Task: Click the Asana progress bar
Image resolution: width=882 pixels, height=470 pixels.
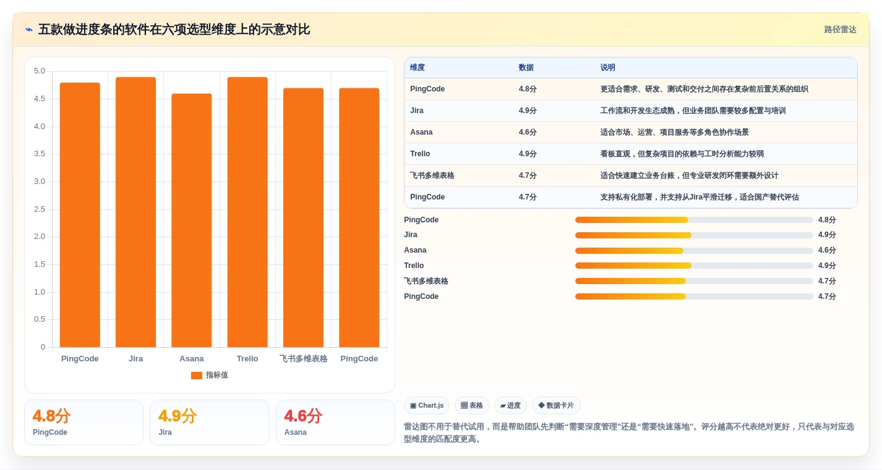Action: (694, 251)
